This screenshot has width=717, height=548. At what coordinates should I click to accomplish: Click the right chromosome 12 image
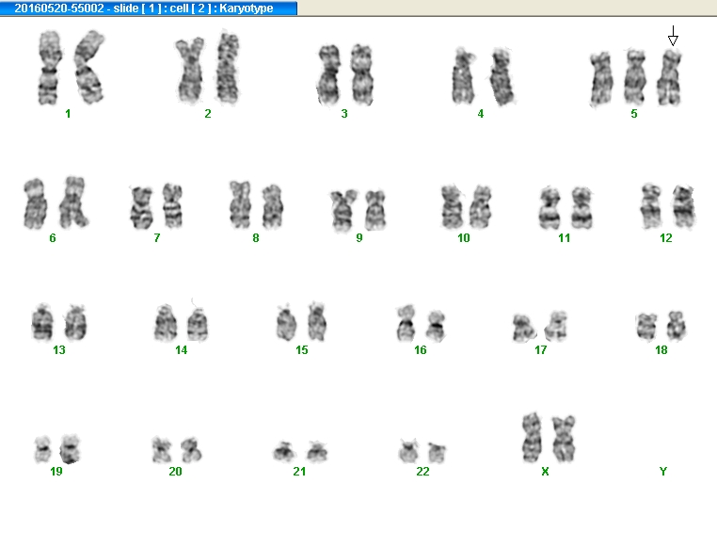pos(684,206)
